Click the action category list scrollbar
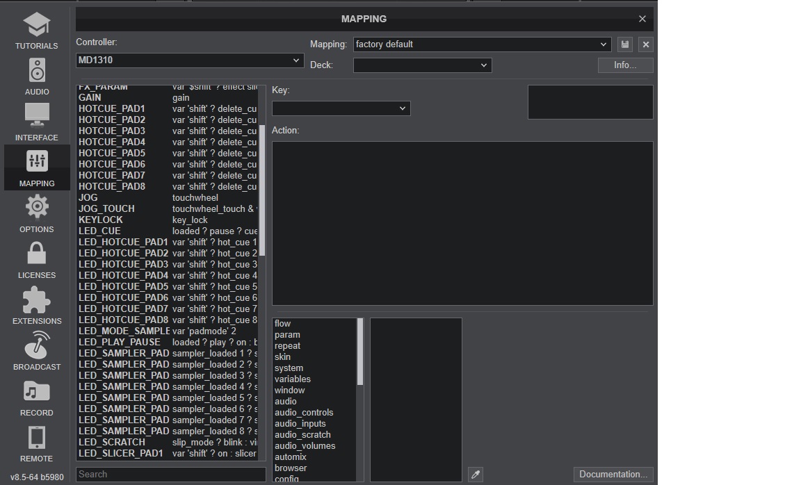 pyautogui.click(x=360, y=351)
